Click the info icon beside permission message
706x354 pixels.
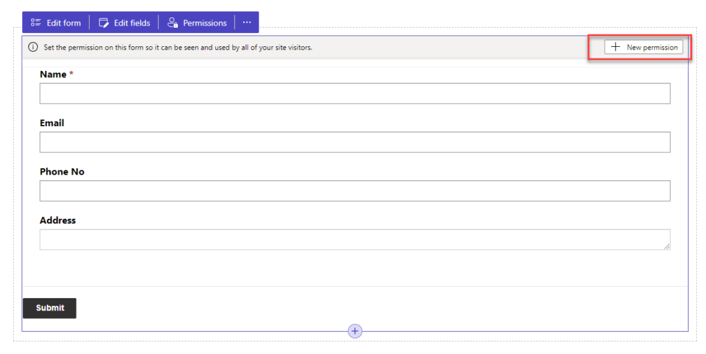32,48
